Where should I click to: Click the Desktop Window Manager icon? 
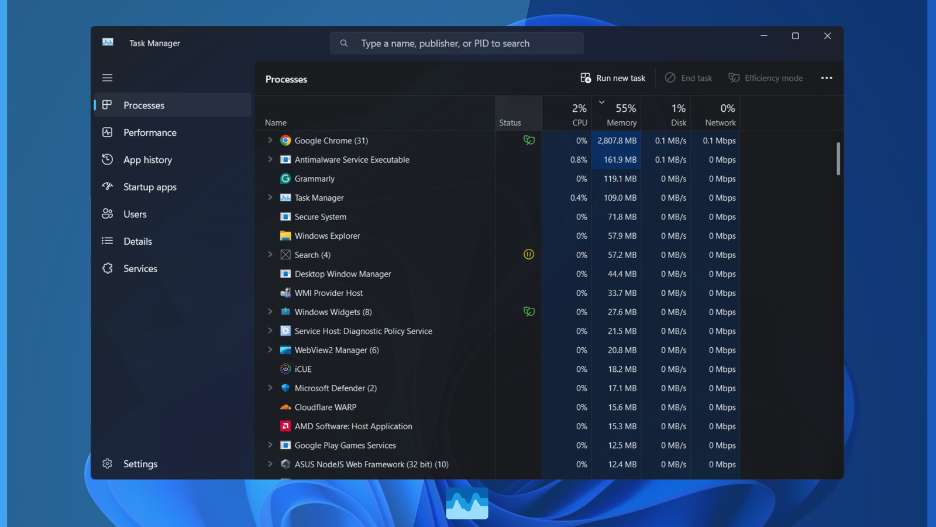(x=285, y=274)
